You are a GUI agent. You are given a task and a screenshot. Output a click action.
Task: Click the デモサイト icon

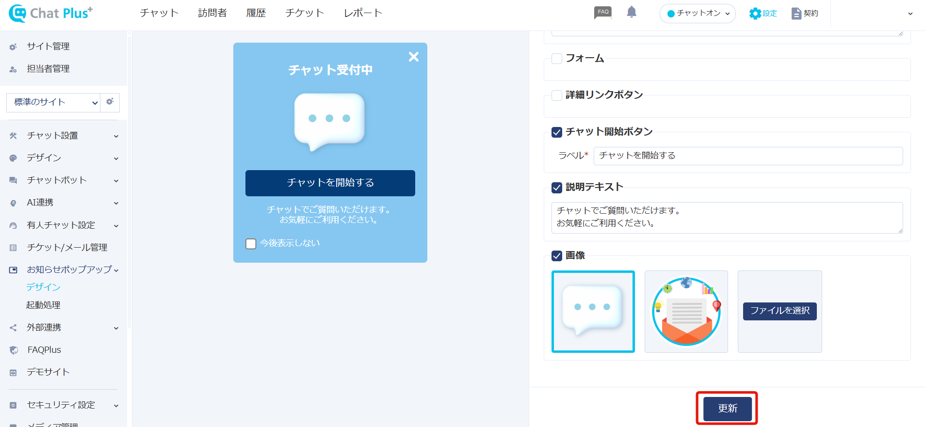pyautogui.click(x=13, y=373)
